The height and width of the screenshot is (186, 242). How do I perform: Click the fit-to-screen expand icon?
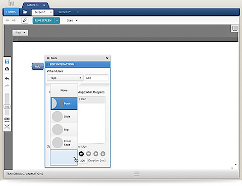[7, 127]
